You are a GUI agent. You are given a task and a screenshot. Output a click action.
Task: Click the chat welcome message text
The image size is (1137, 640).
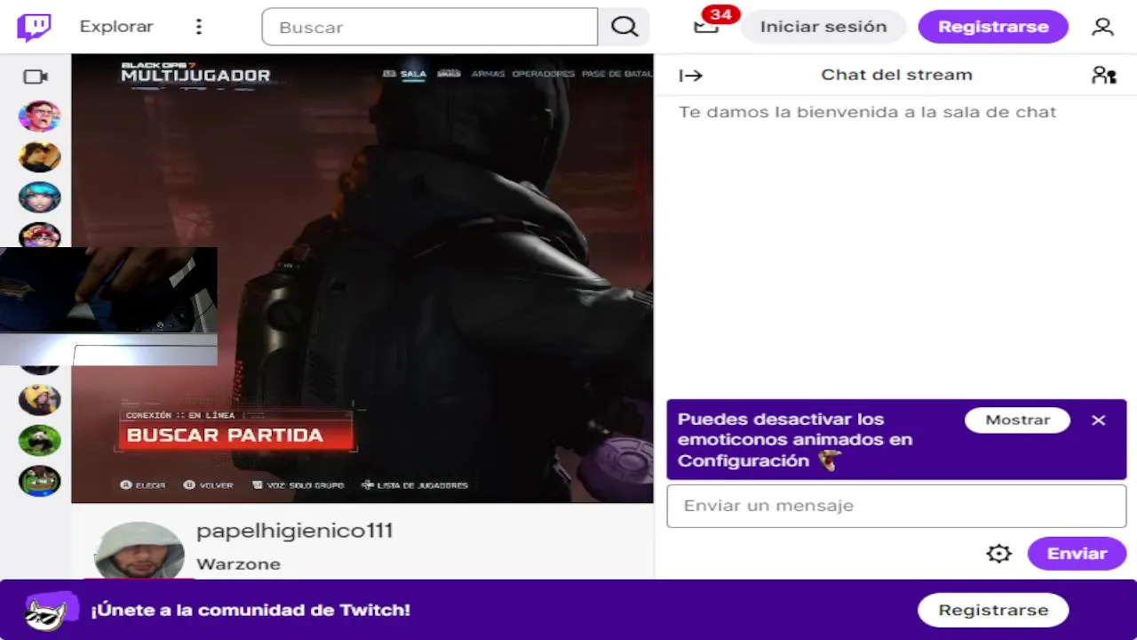tap(867, 112)
